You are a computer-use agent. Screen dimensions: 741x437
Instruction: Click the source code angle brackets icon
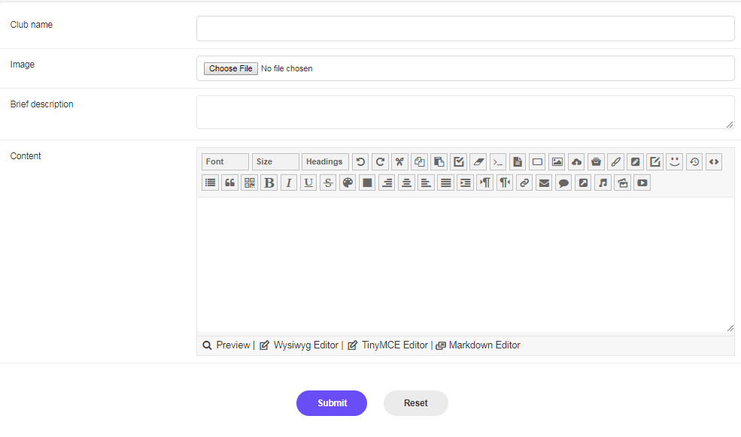point(714,162)
